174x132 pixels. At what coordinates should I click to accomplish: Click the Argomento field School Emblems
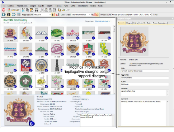tap(145, 78)
